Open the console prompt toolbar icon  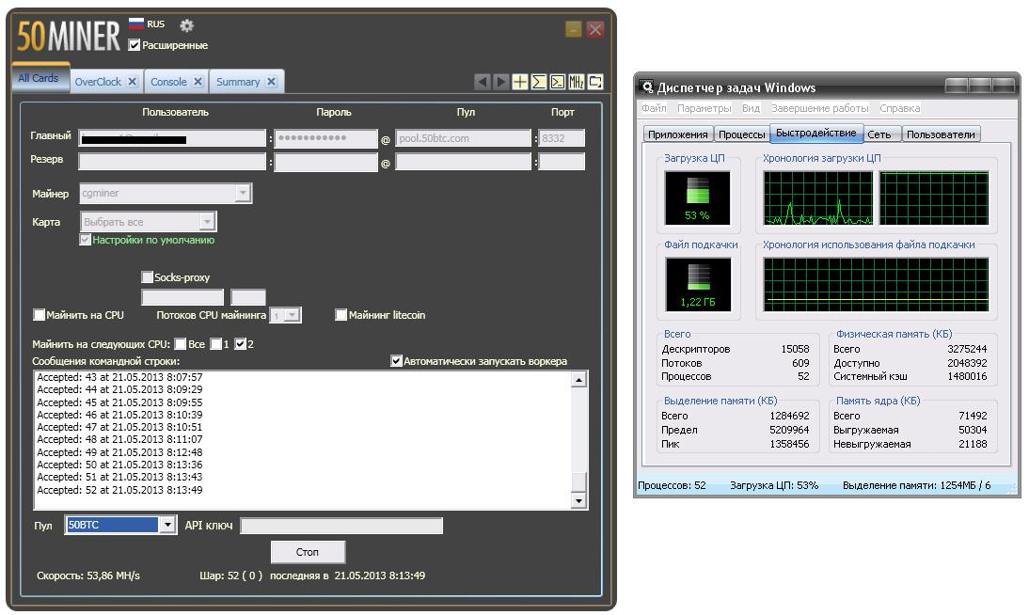coord(558,82)
